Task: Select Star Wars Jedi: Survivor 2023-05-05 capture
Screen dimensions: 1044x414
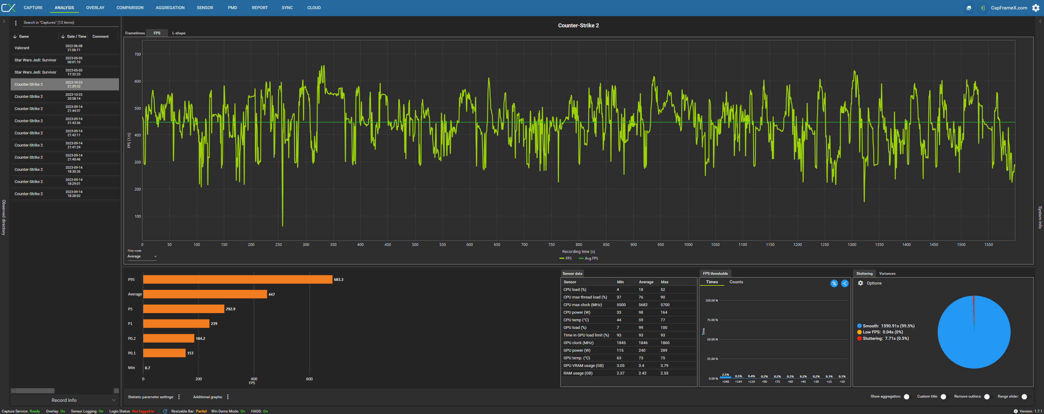Action: point(65,60)
